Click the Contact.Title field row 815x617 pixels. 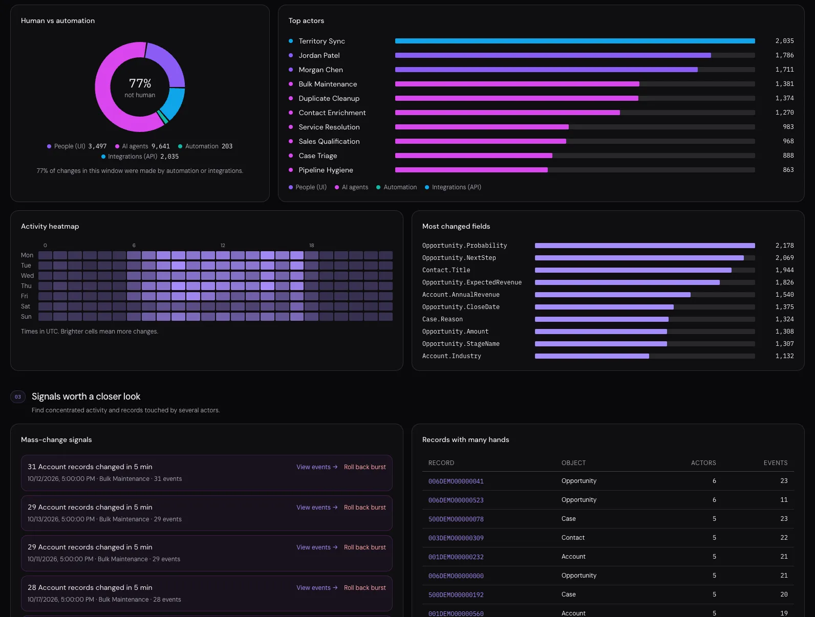(x=608, y=270)
